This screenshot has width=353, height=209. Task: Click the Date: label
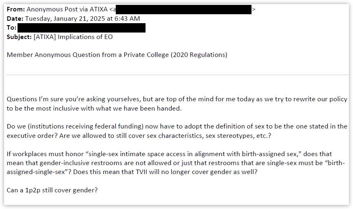tap(15, 19)
